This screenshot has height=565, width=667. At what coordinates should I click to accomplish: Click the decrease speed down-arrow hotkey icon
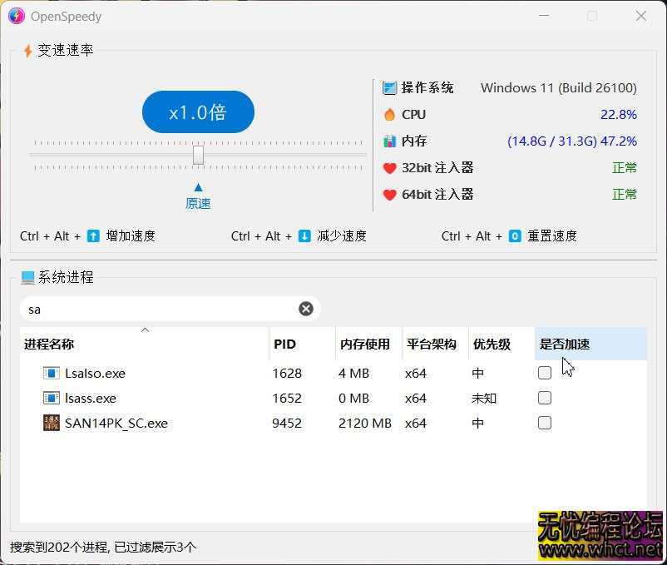[x=304, y=235]
